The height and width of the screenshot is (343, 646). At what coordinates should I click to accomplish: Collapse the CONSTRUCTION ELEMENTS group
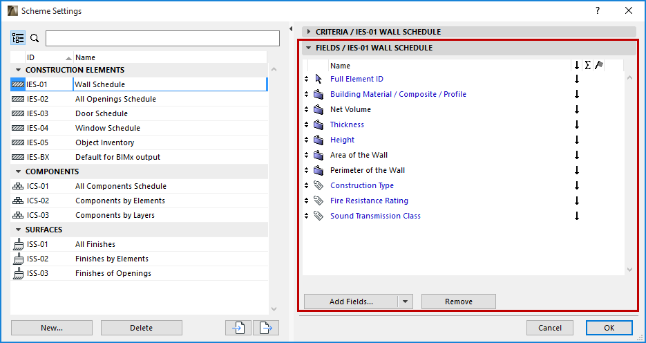tap(18, 70)
